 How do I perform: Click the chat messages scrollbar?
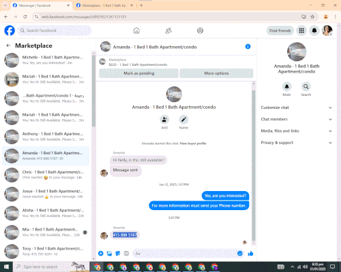click(254, 165)
